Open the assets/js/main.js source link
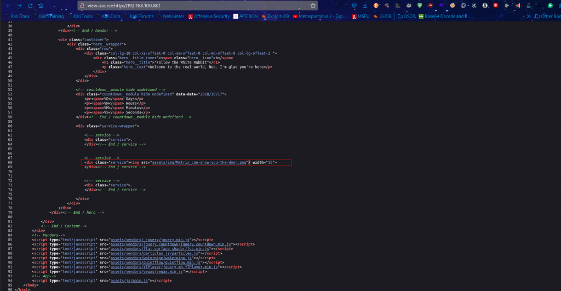561x291 pixels. click(x=129, y=281)
